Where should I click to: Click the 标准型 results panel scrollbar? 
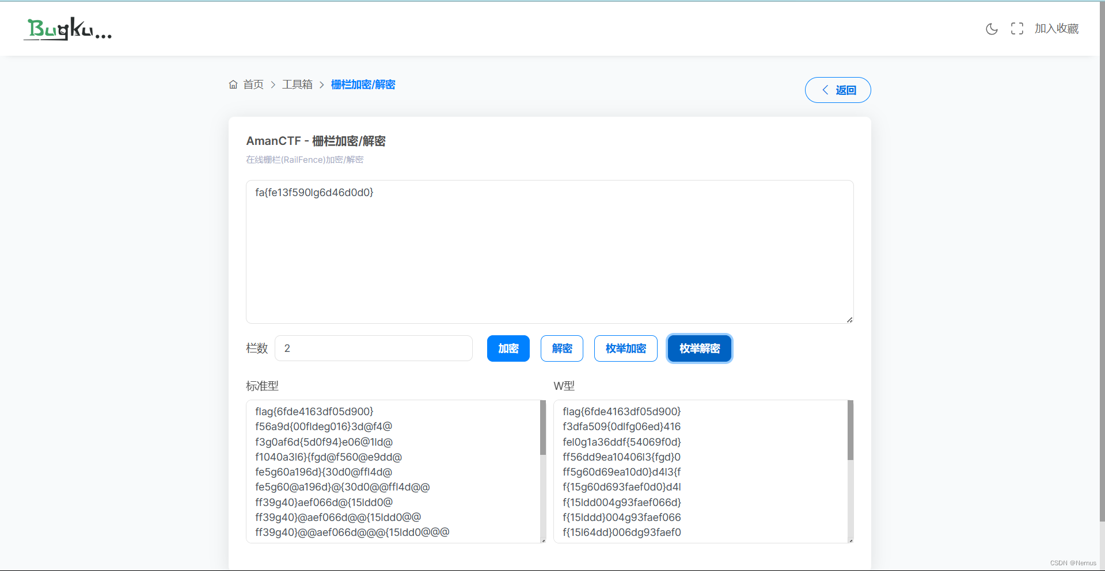[542, 428]
